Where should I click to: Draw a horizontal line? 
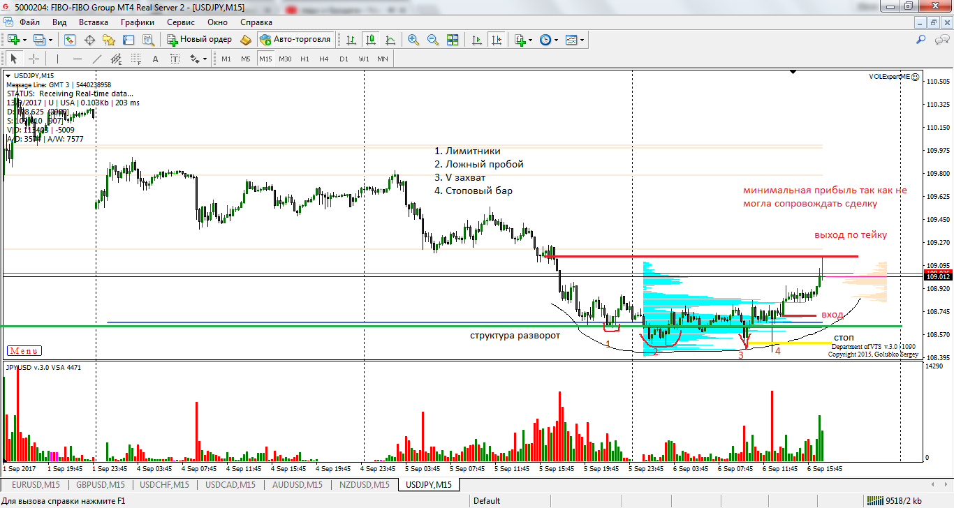pos(78,59)
